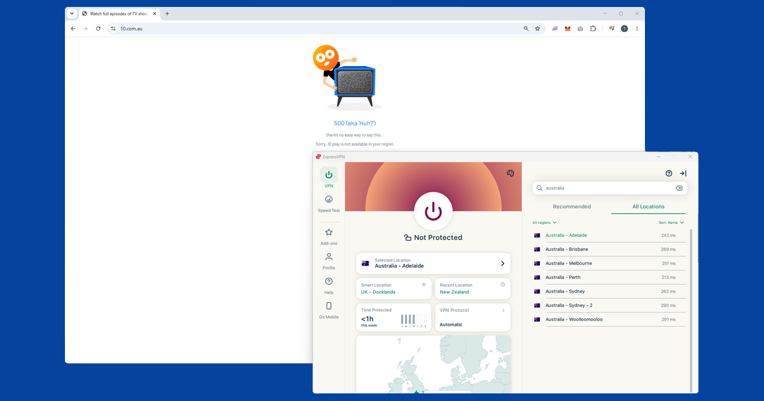Image resolution: width=764 pixels, height=401 pixels.
Task: Open the Chrome profile avatar
Action: [x=625, y=29]
